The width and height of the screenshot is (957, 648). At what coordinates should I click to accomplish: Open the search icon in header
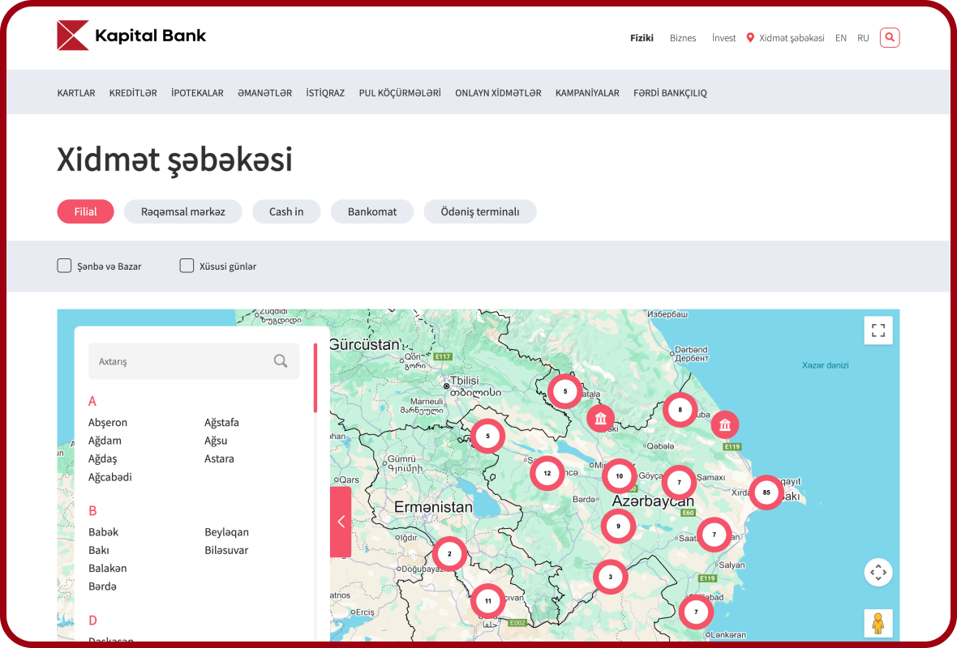(x=890, y=37)
